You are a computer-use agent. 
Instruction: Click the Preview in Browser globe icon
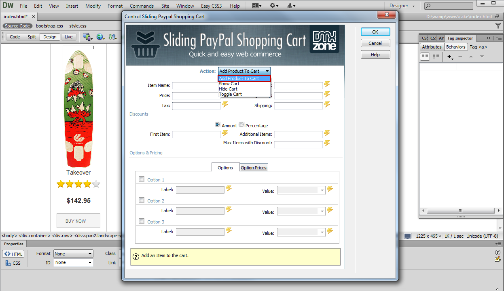point(101,37)
